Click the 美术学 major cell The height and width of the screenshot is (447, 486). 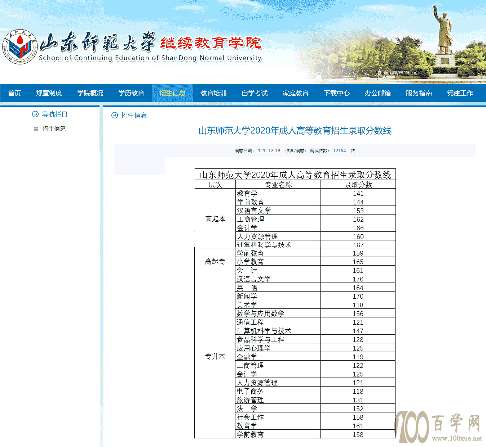[278, 305]
